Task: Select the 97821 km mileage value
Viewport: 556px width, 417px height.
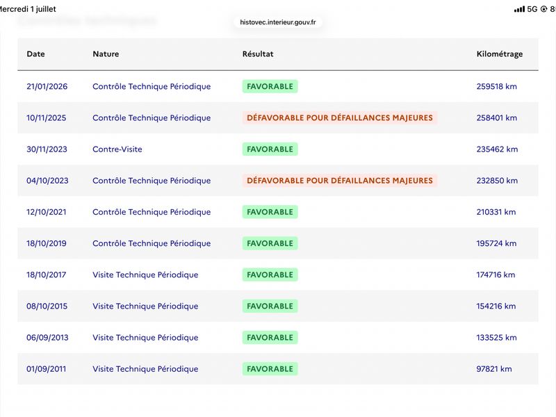Action: (494, 369)
